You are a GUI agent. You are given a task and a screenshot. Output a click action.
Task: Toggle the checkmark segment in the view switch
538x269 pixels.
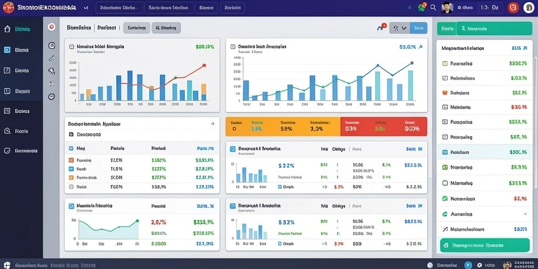click(405, 28)
